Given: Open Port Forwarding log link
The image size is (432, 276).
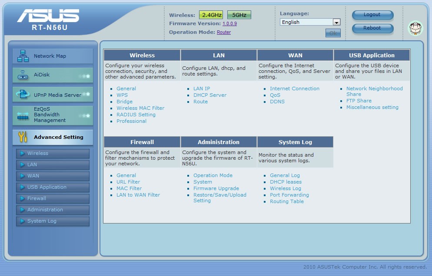Looking at the screenshot, I should click(289, 195).
